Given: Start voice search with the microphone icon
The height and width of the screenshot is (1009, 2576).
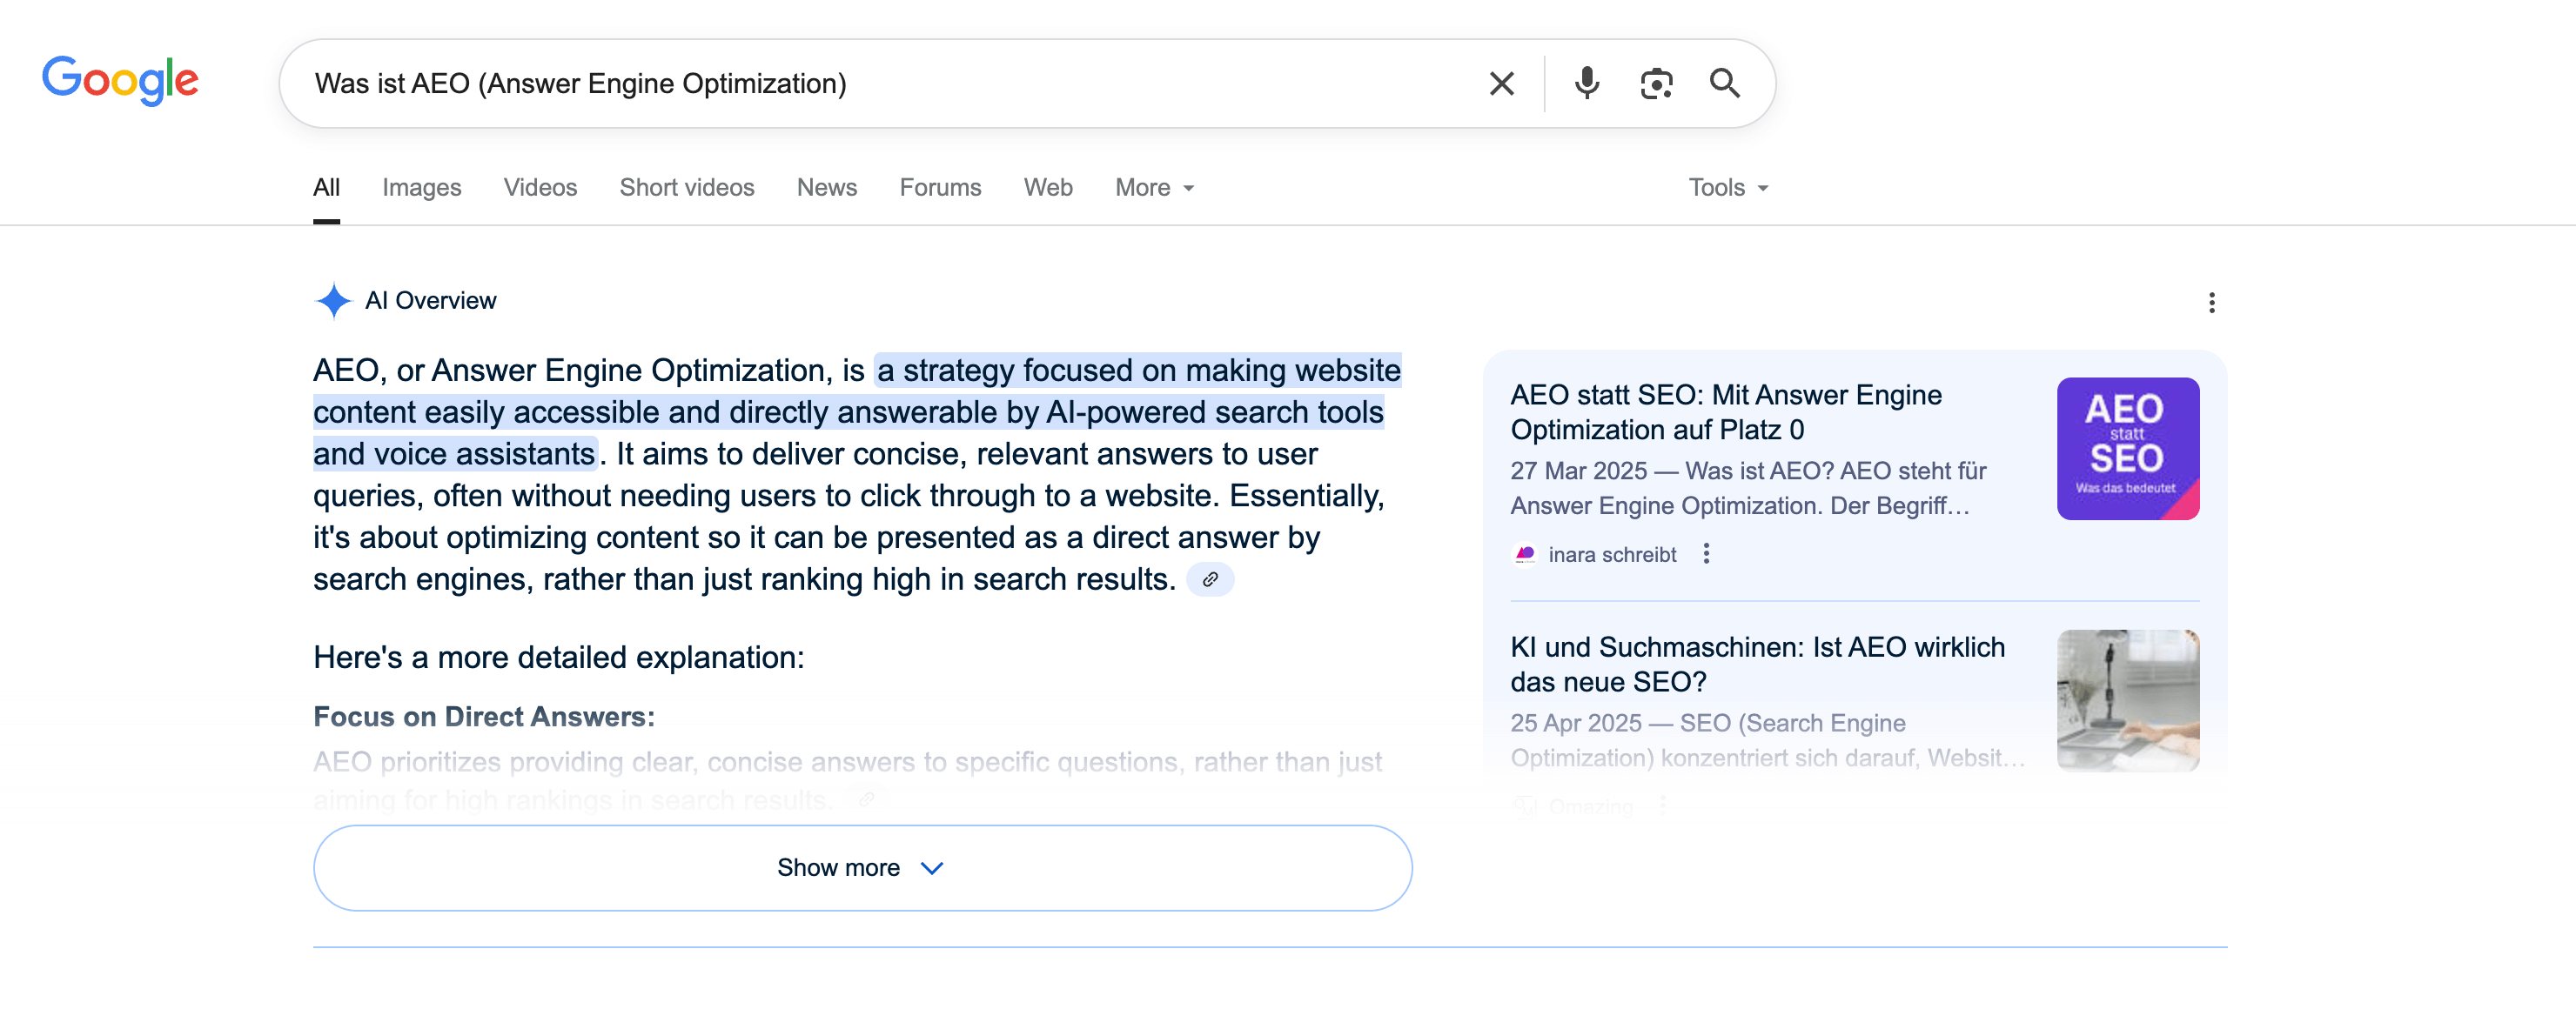Looking at the screenshot, I should pyautogui.click(x=1586, y=84).
